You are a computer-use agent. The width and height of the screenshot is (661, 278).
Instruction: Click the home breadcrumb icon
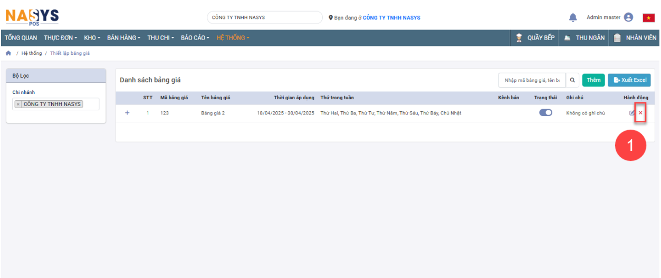point(8,53)
